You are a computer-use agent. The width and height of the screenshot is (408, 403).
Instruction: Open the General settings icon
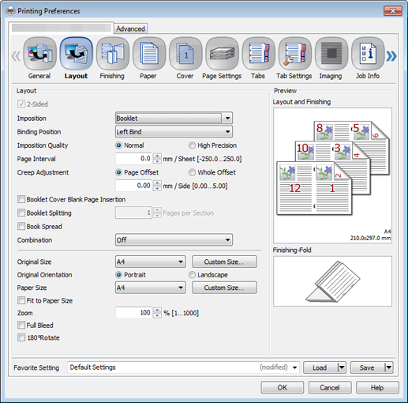[39, 54]
